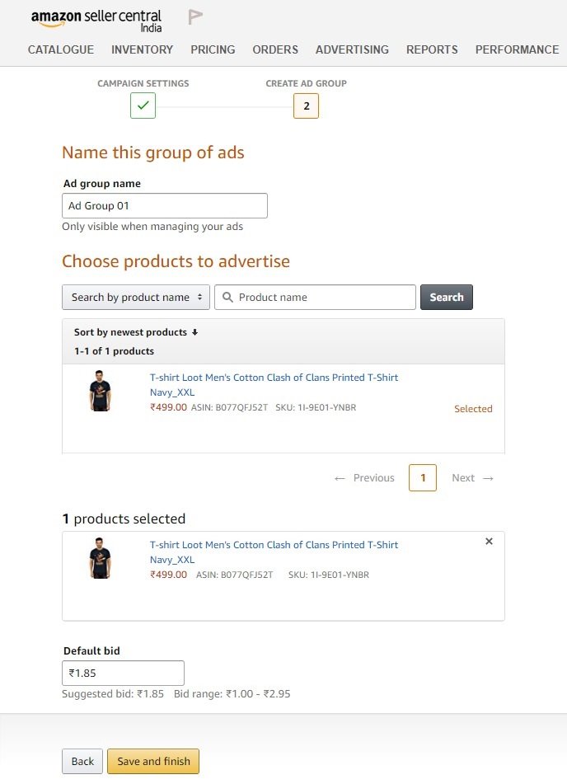
Task: Click the step 2 Create Ad Group box
Action: coord(306,106)
